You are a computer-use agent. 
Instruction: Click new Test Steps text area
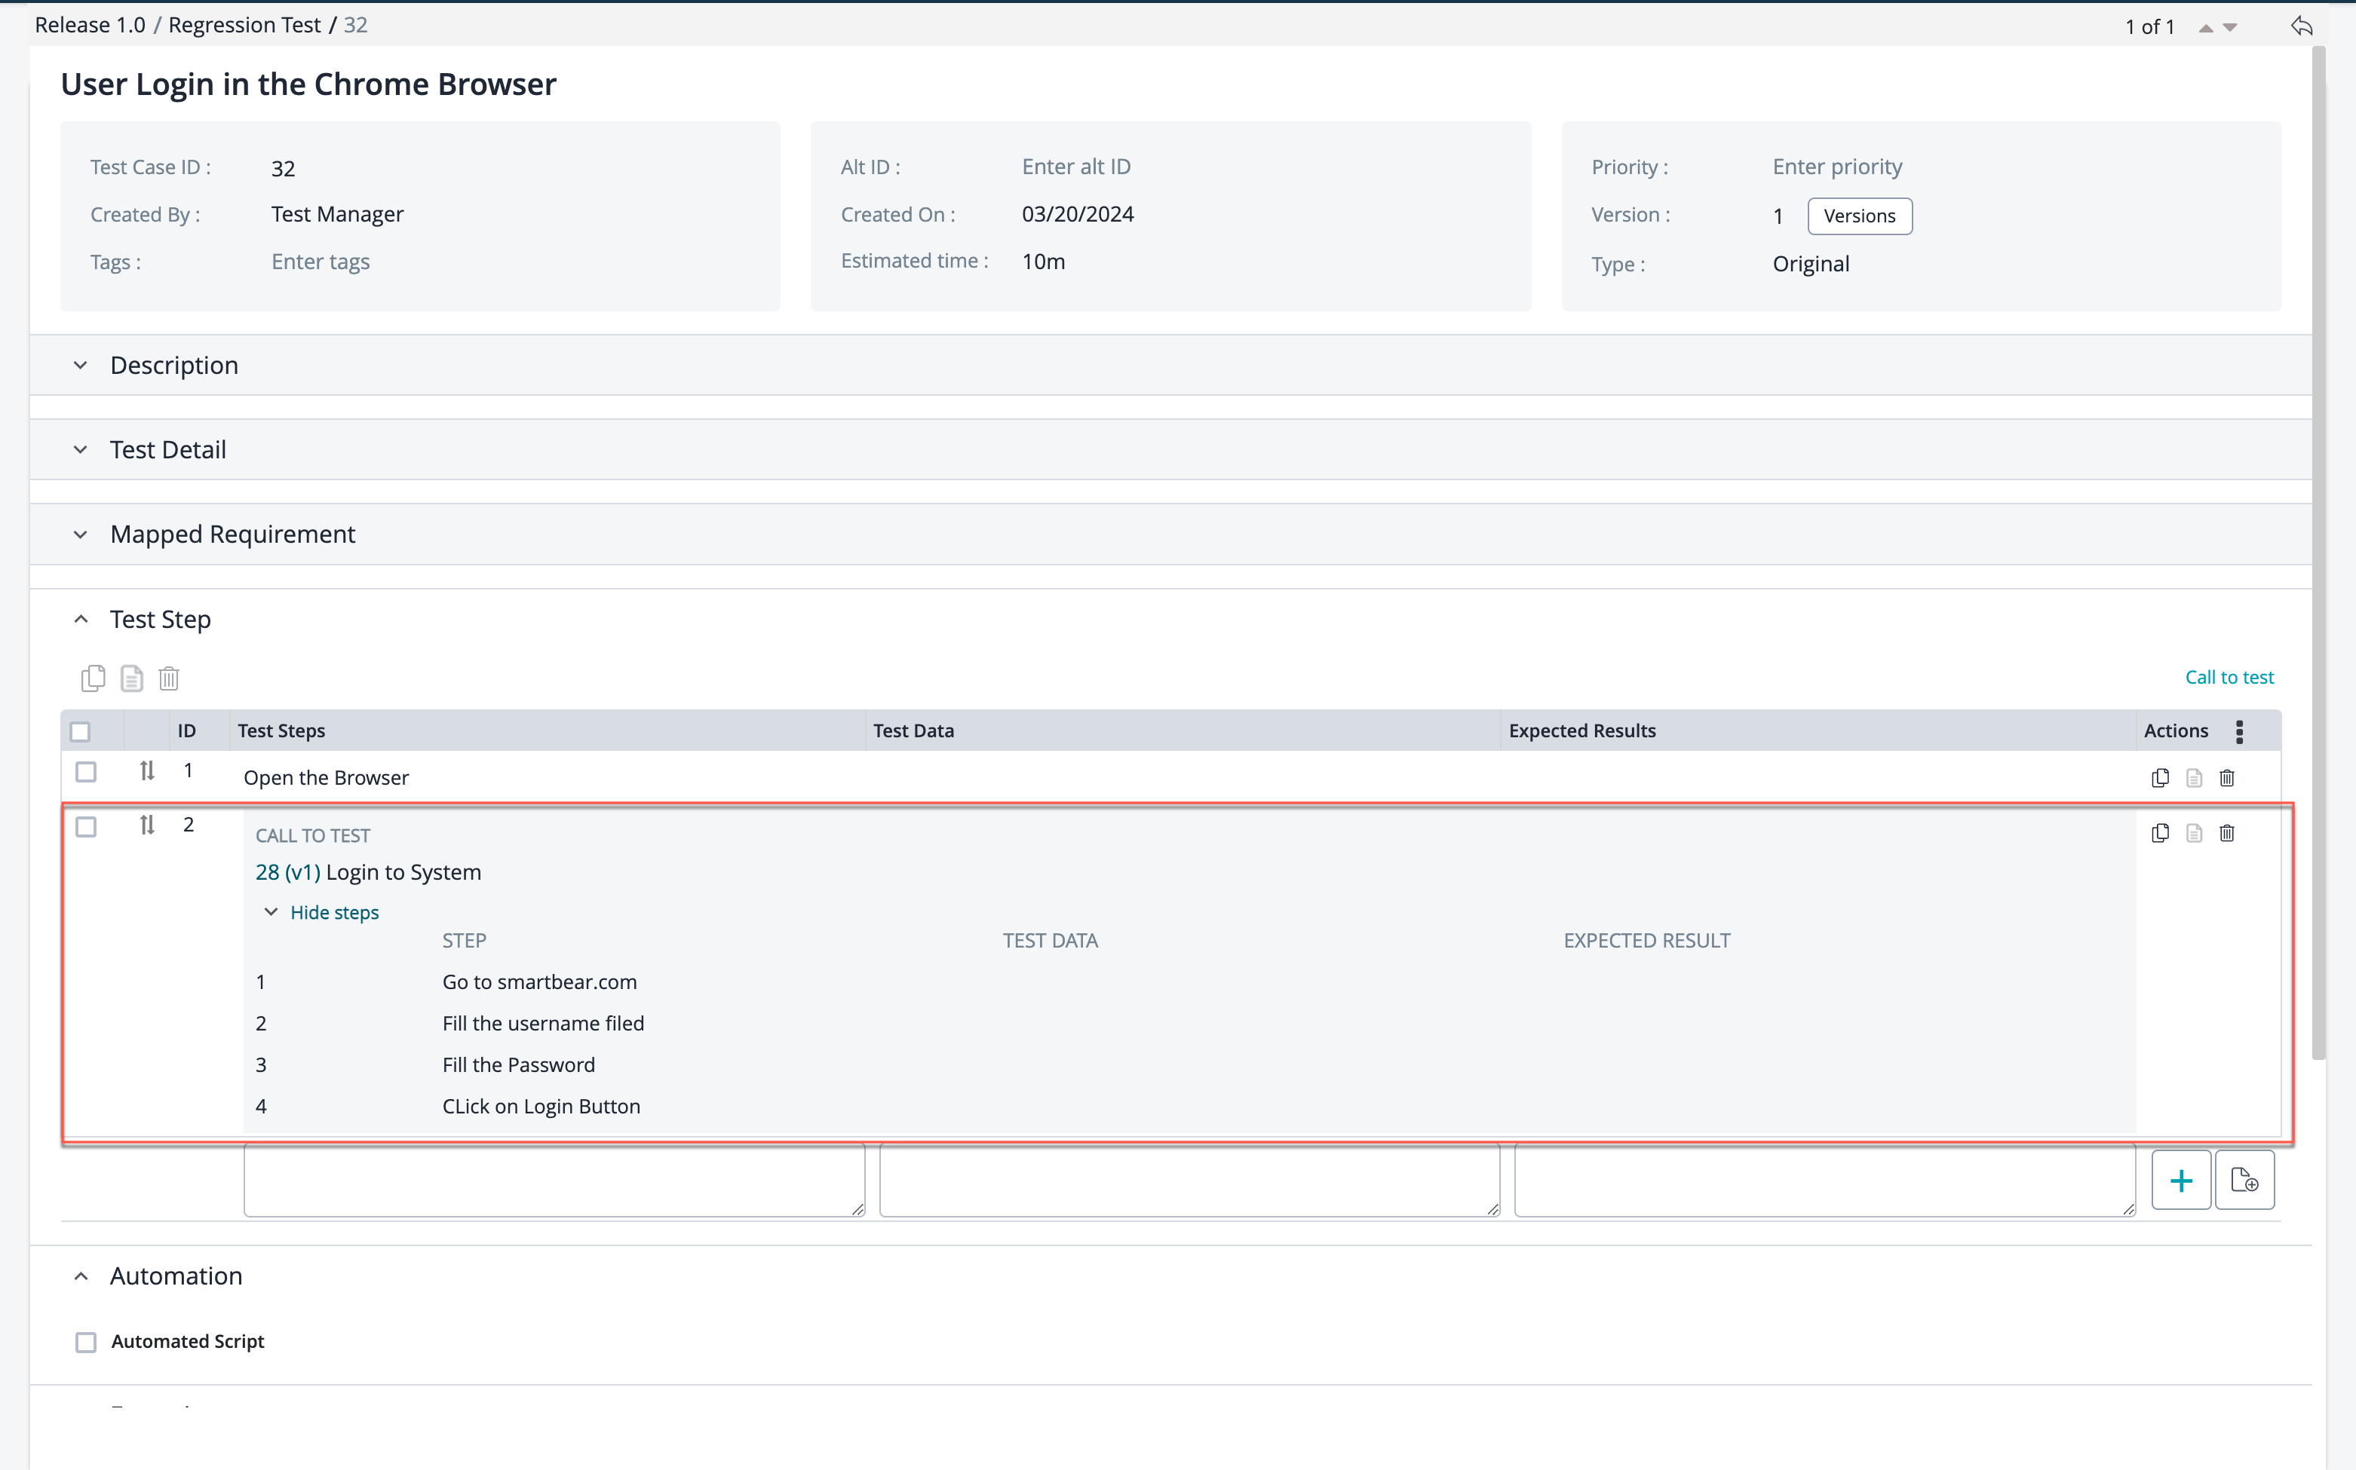coord(554,1181)
